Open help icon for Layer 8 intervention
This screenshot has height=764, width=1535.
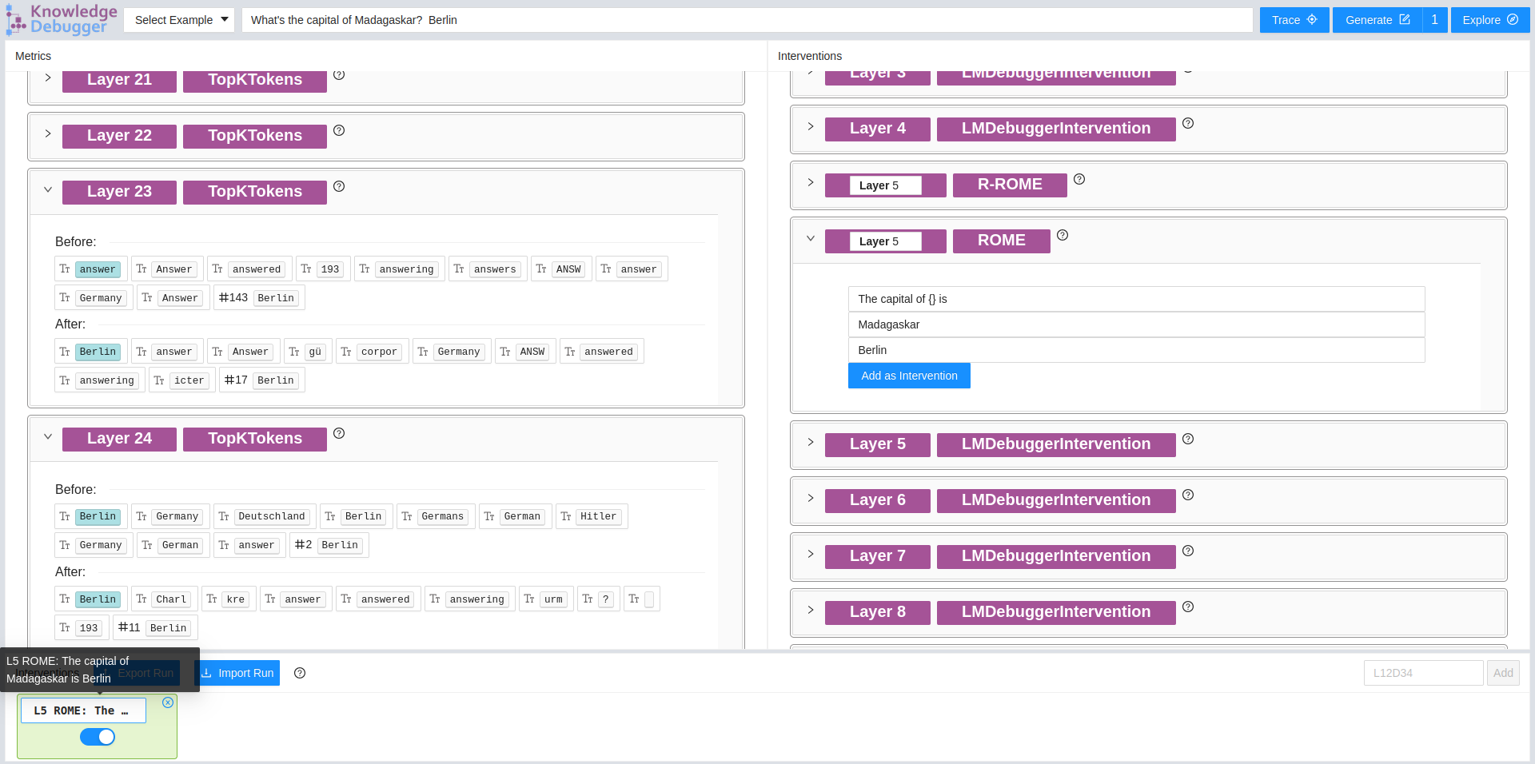point(1188,607)
